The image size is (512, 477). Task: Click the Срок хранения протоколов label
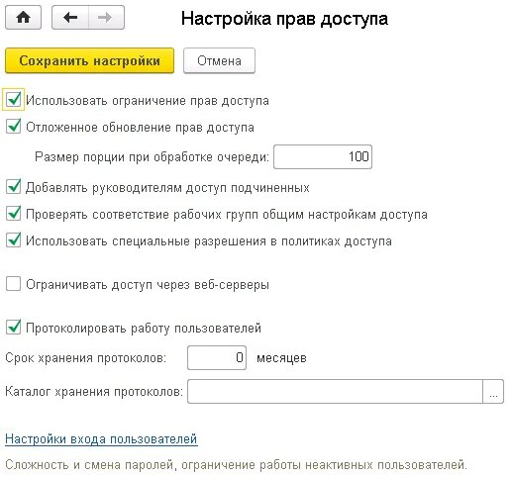[86, 358]
